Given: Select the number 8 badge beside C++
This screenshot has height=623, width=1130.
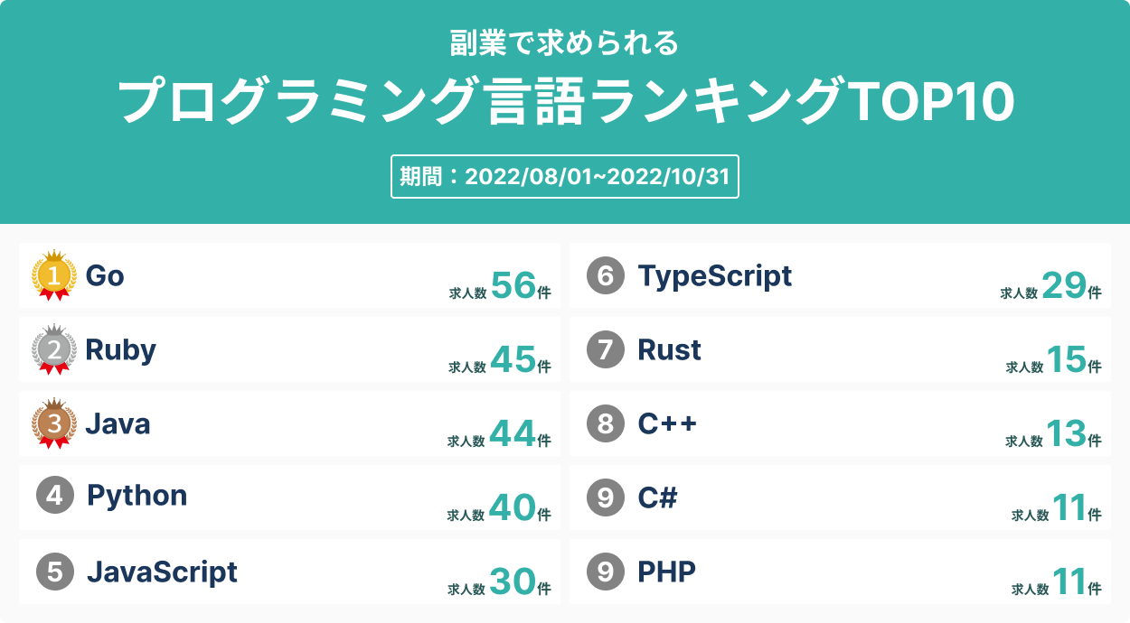Looking at the screenshot, I should [x=606, y=423].
